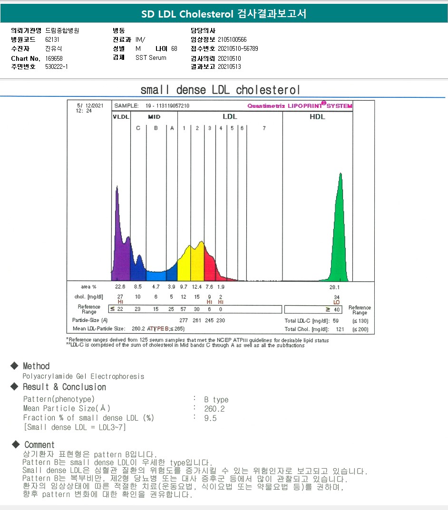
Task: Select comment line ending '권유합니다.'
Action: (107, 494)
